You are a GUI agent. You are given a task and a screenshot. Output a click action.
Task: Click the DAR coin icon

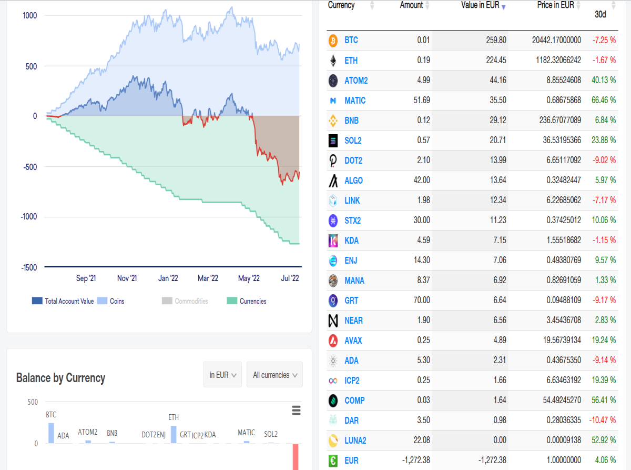tap(333, 421)
